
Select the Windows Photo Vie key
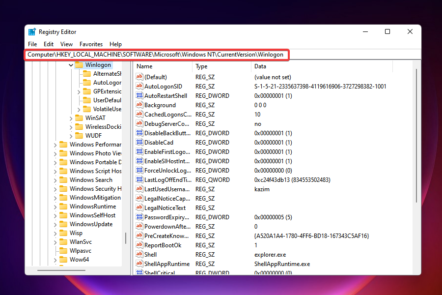click(96, 153)
